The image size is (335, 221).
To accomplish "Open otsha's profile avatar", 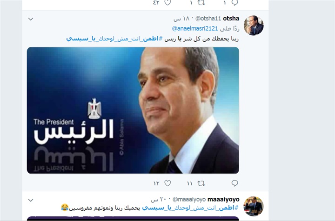I will point(254,26).
